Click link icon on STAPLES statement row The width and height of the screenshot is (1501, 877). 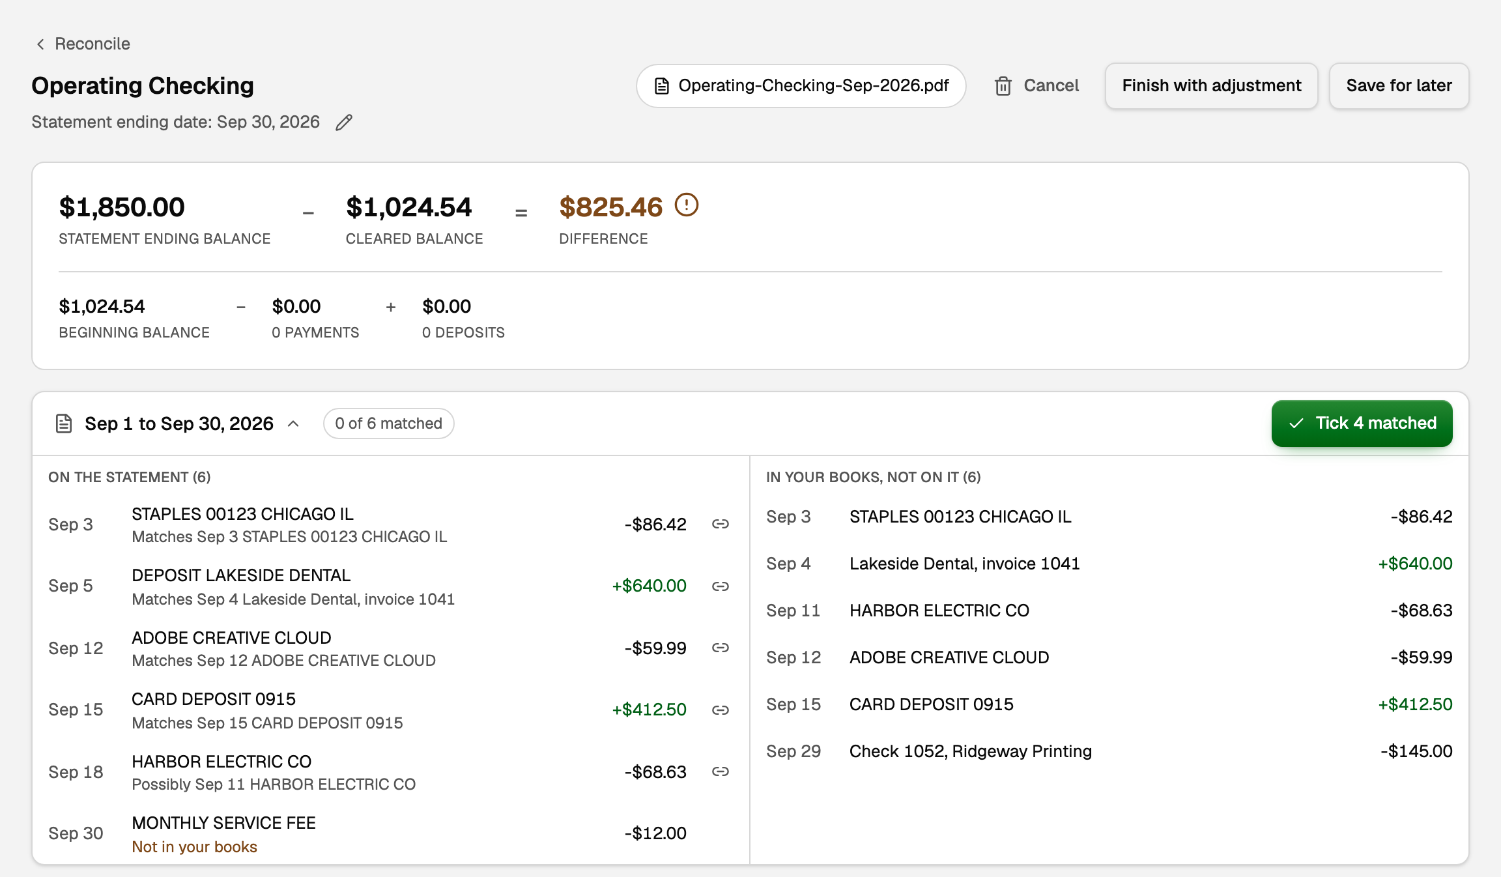[720, 524]
